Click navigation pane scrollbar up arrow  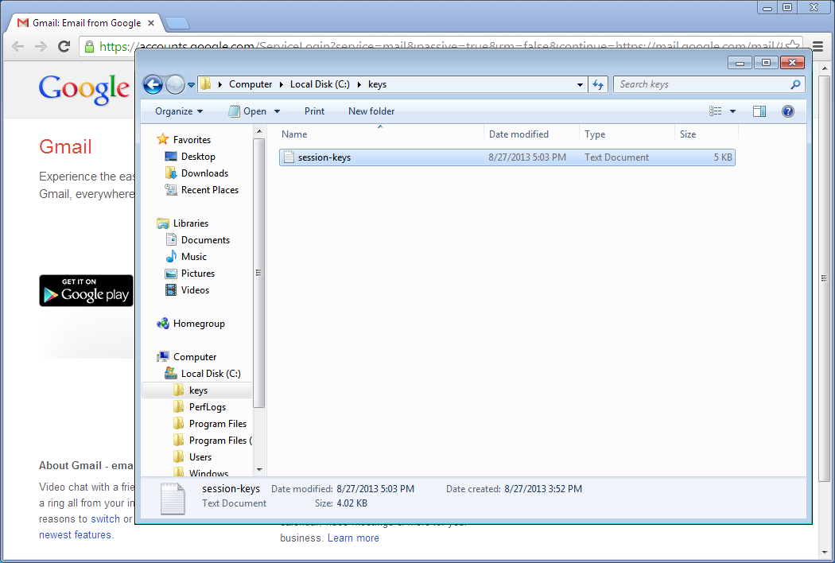[259, 131]
